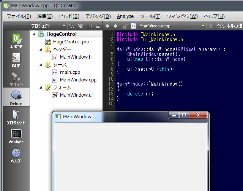Open the Design (デザイン) mode
This screenshot has width=243, height=191.
coord(16,79)
